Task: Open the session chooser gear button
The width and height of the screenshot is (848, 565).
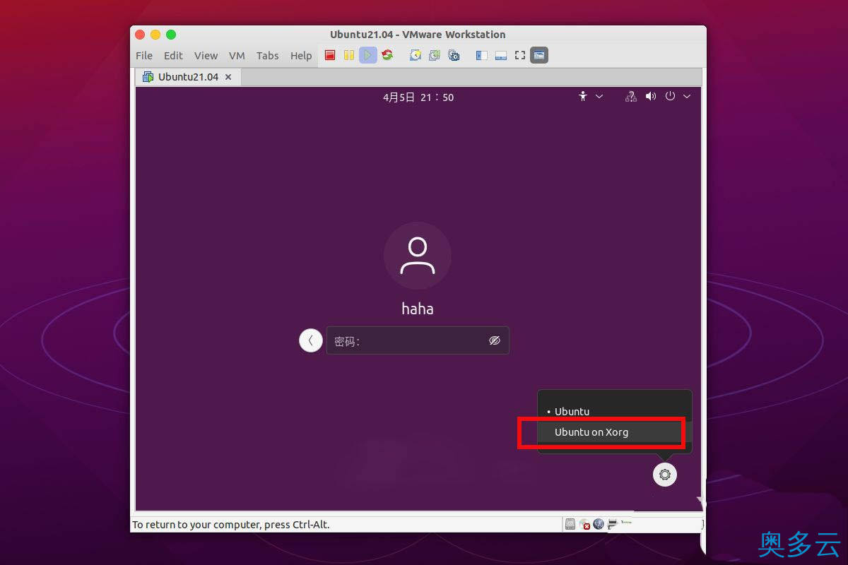Action: (664, 475)
